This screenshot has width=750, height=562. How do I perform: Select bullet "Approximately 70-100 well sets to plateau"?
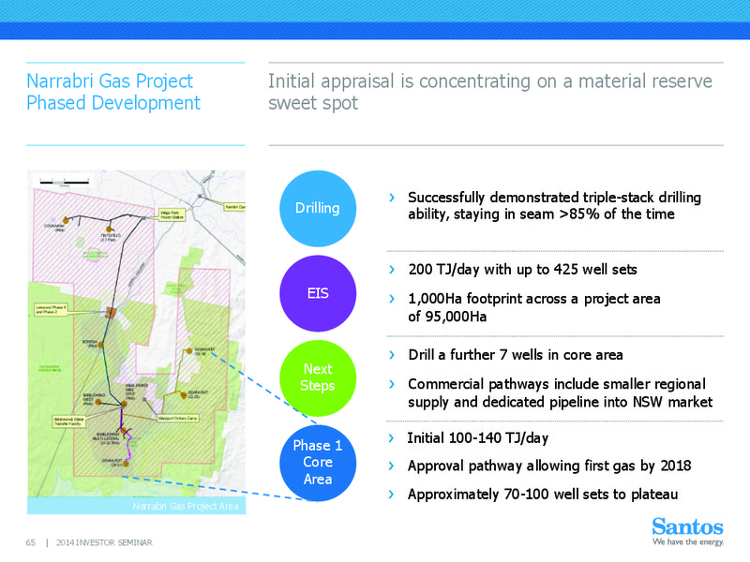click(x=543, y=495)
